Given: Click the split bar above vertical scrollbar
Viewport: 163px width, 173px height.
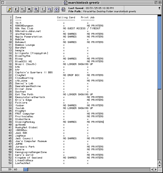Looking at the screenshot, I should tap(159, 15).
